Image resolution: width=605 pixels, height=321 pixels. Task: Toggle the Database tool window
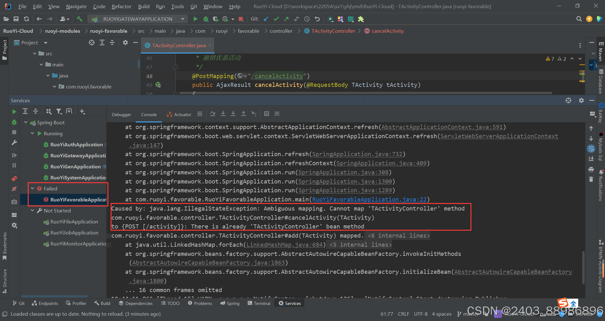(x=601, y=81)
